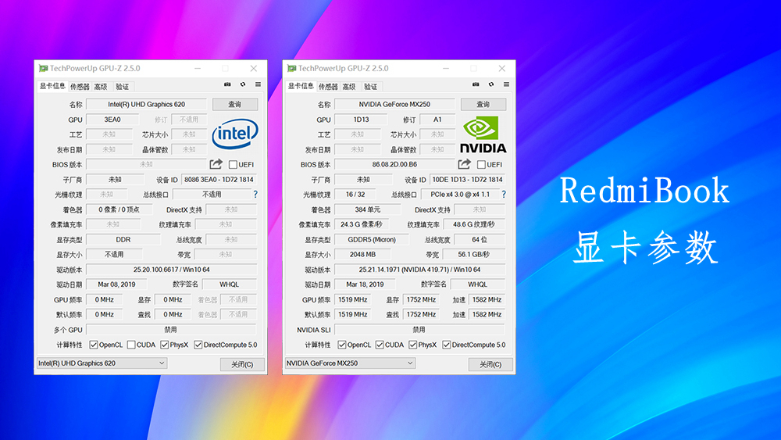Switch to 验证 tab in NVIDIA window
Viewport: 781px width, 440px height.
tap(371, 87)
